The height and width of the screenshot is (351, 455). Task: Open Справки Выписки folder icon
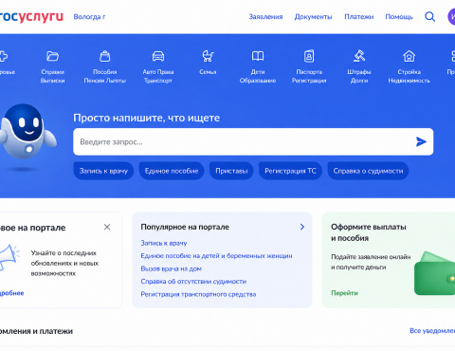(x=52, y=56)
